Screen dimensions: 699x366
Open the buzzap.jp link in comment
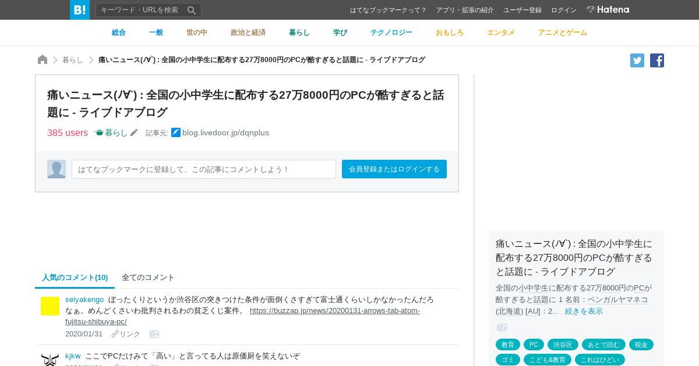click(x=242, y=316)
